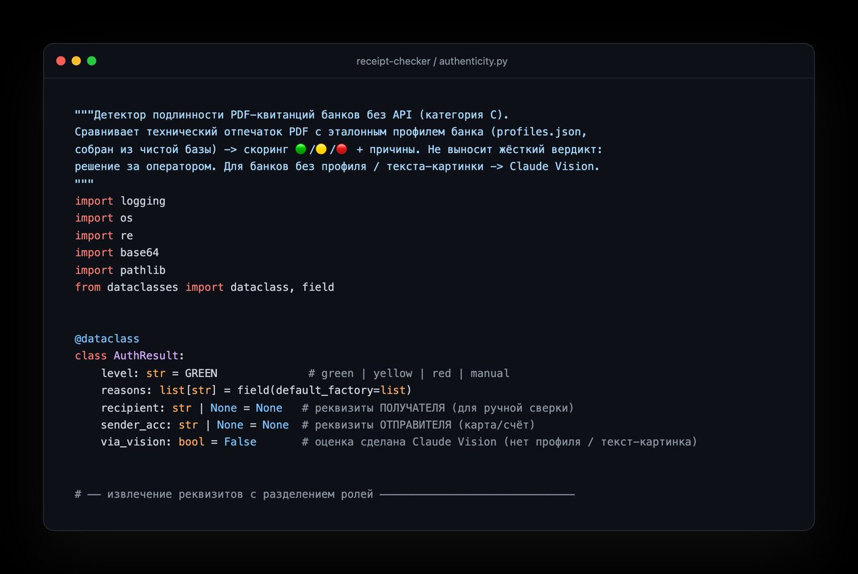Screen dimensions: 858x574
Task: Click the "via_vision: bool = False" field
Action: [x=179, y=442]
